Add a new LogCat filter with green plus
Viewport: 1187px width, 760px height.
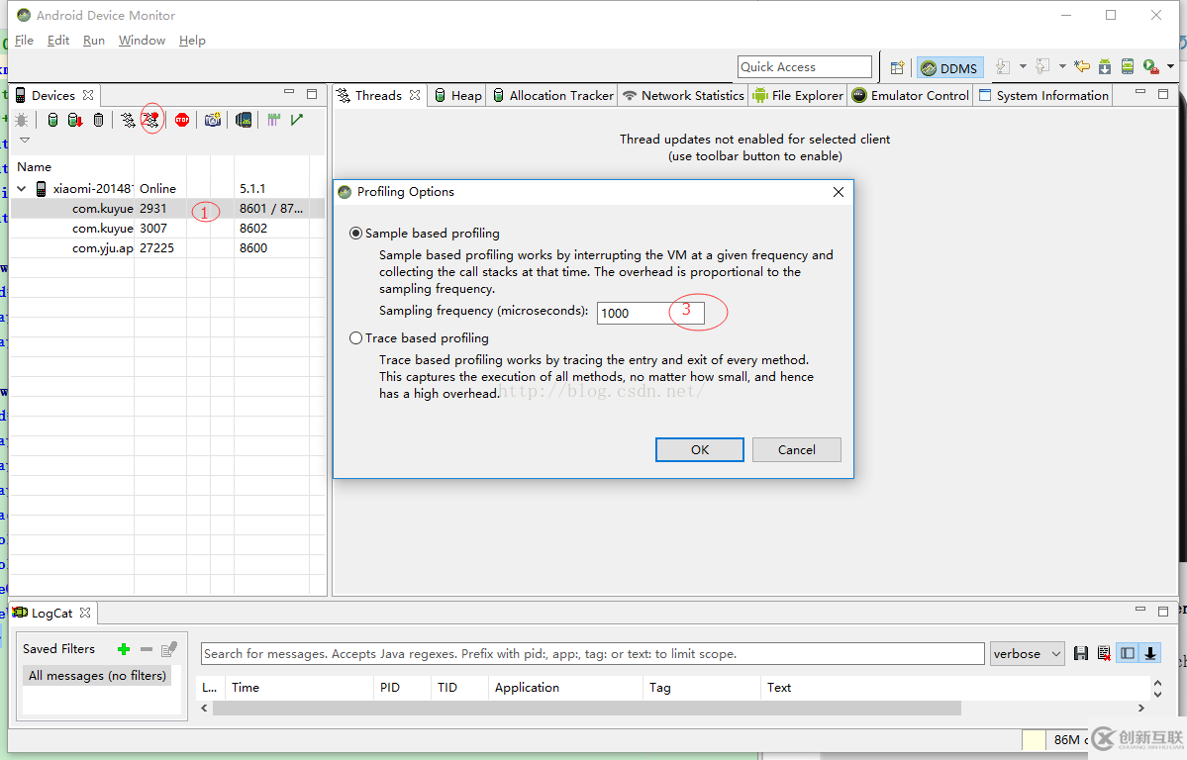(124, 649)
